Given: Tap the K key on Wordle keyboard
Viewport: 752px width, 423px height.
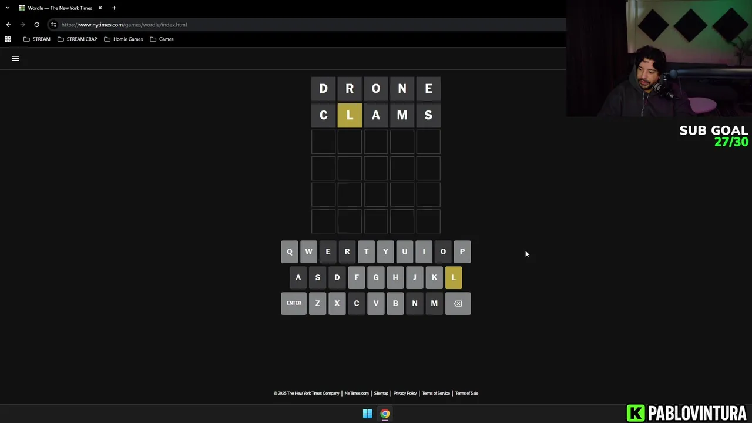Looking at the screenshot, I should (x=434, y=277).
